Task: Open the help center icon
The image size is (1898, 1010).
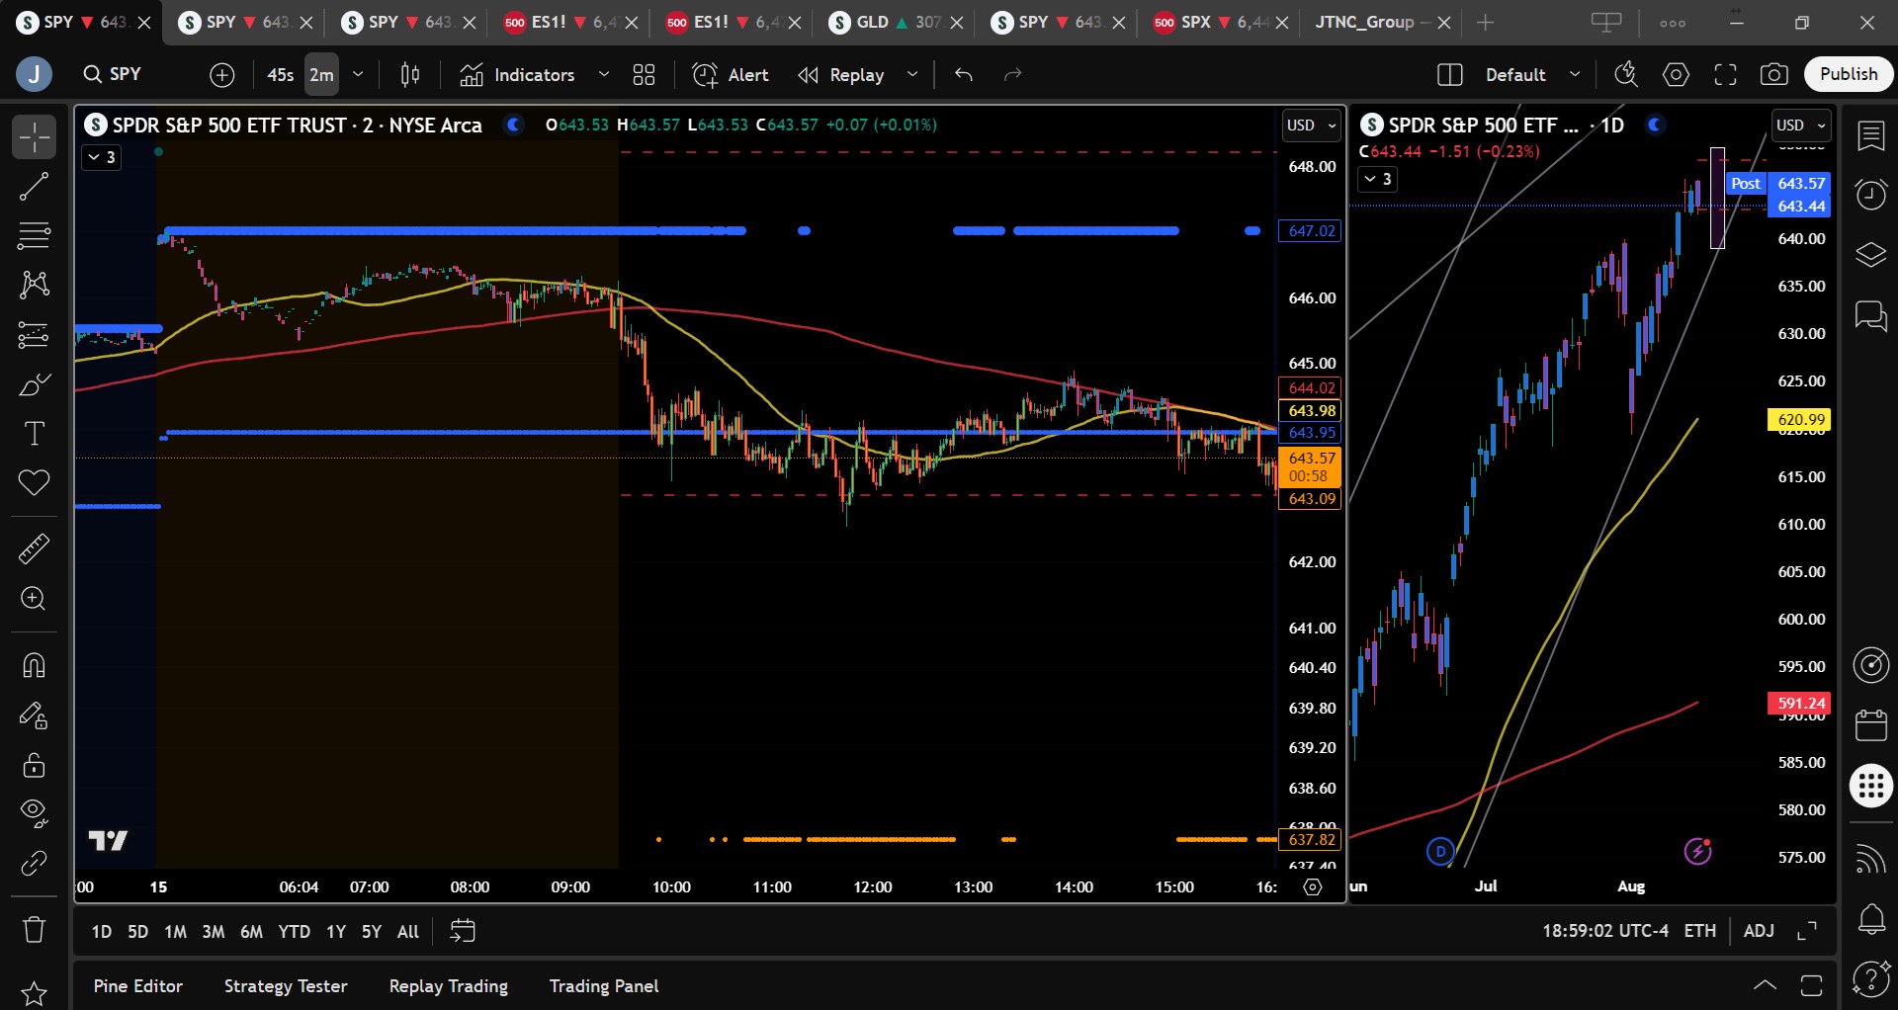Action: click(1870, 979)
